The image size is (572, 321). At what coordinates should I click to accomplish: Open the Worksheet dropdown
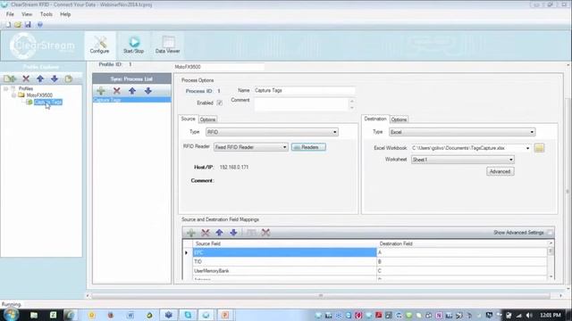[463, 160]
